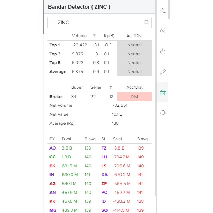The image size is (213, 213).
Task: Click the Net Volume value 732,551
Action: 120,105
